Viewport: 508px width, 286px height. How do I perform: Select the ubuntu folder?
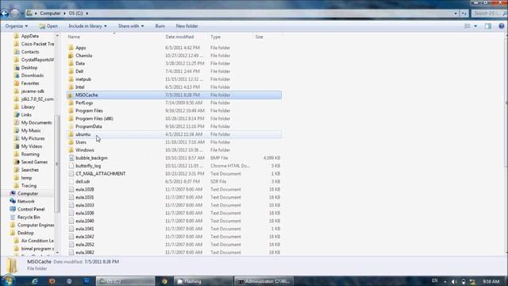[83, 134]
